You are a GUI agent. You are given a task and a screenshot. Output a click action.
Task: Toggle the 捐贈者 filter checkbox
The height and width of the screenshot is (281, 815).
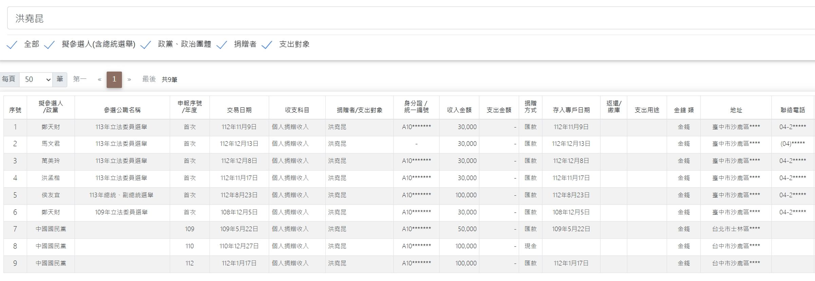[x=222, y=45]
